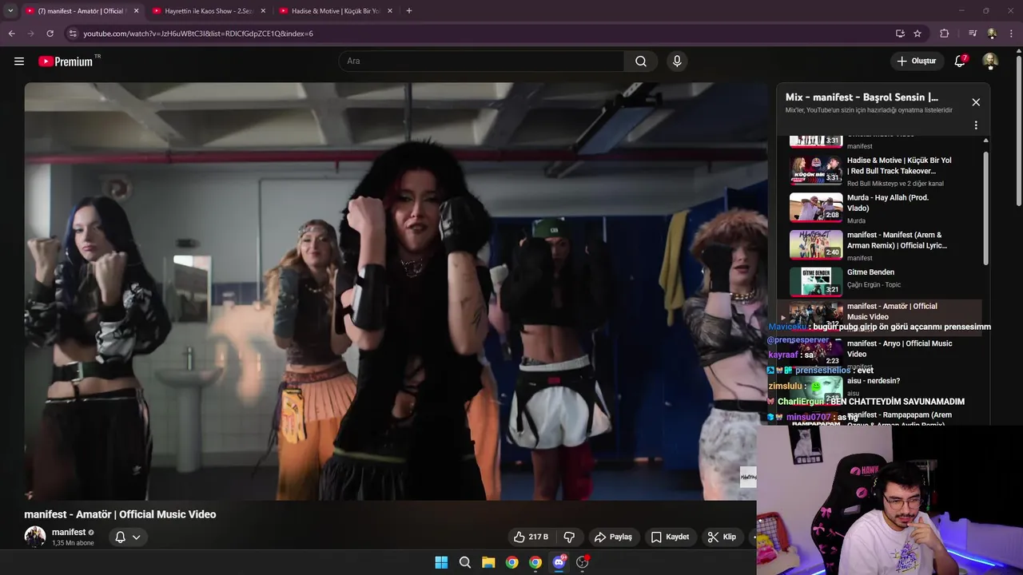Open the YouTube hamburger guide menu
This screenshot has width=1023, height=575.
(x=19, y=61)
